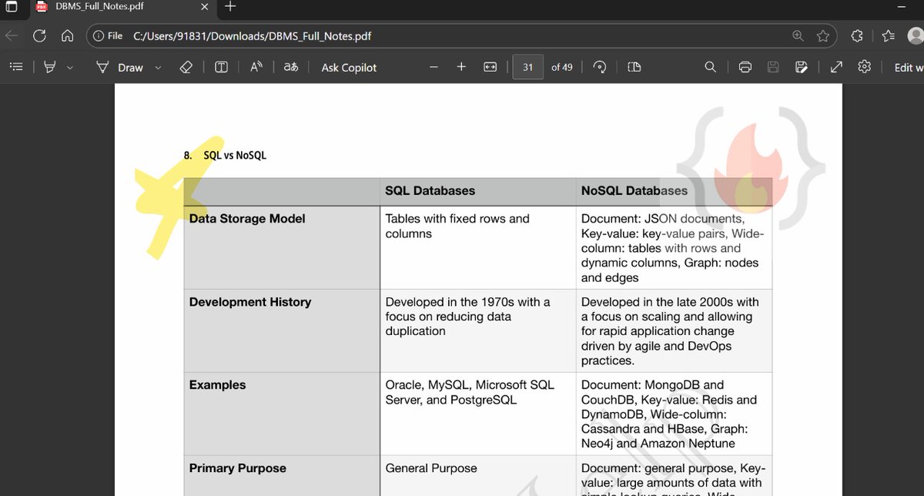Select the Highlight tool

(x=50, y=67)
